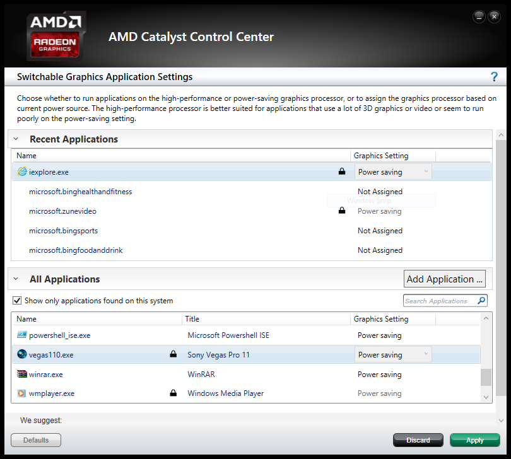
Task: Click the wmplayer.exe media player icon
Action: (22, 393)
